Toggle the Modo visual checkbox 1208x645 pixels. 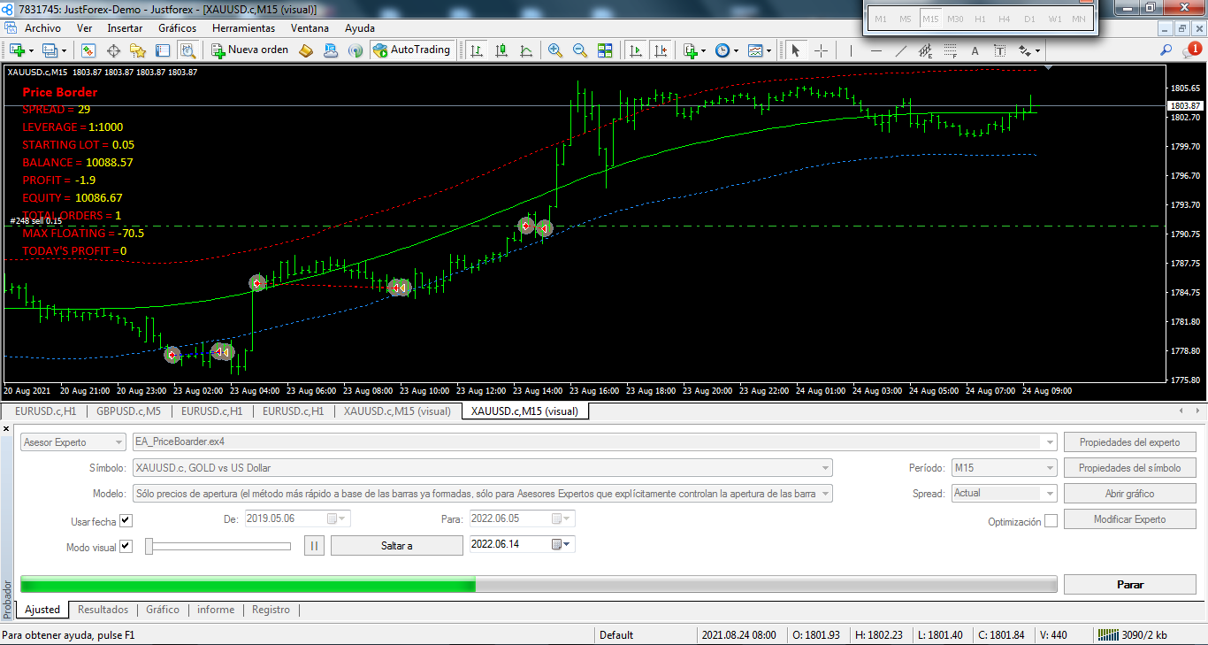(126, 546)
